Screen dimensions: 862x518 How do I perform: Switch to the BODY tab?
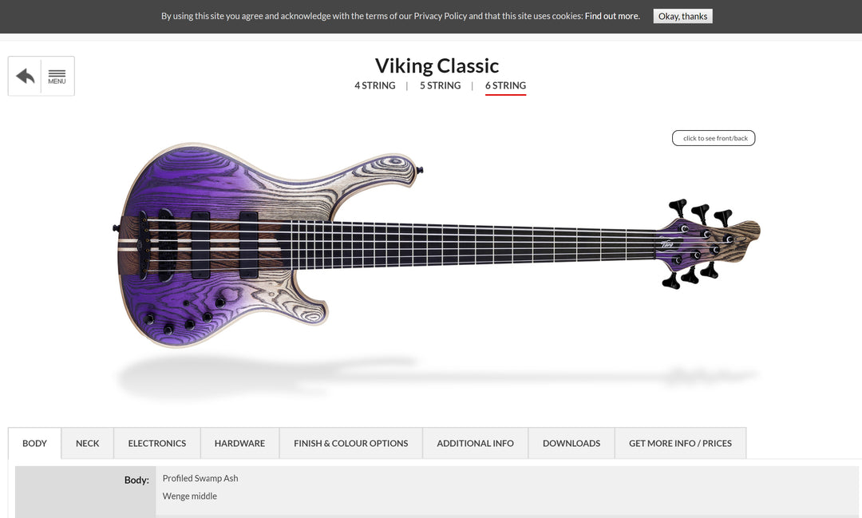pos(34,443)
